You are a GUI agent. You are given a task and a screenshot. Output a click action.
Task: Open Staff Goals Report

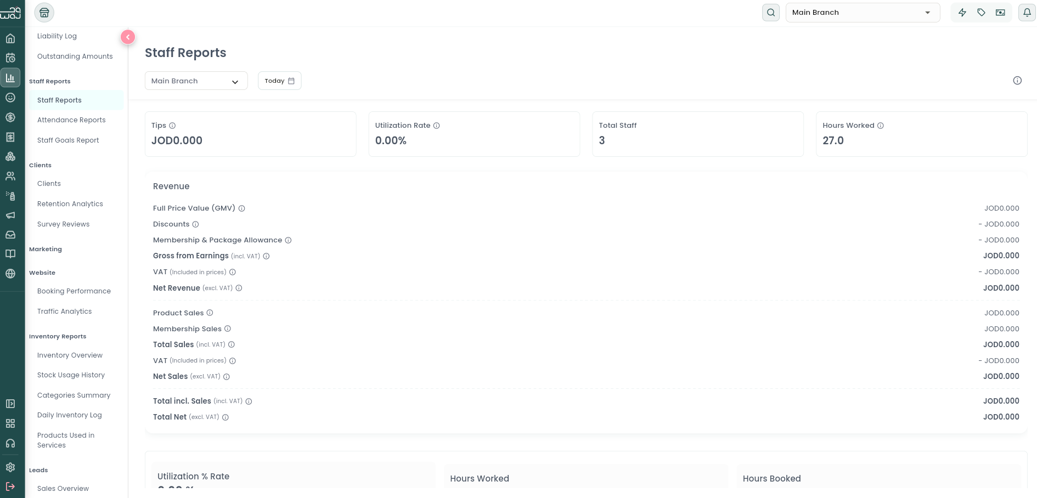click(x=68, y=140)
